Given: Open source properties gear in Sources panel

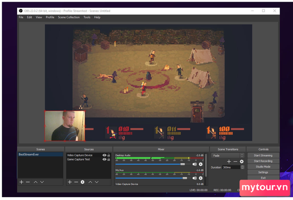Looking at the screenshot, I should pyautogui.click(x=82, y=182).
